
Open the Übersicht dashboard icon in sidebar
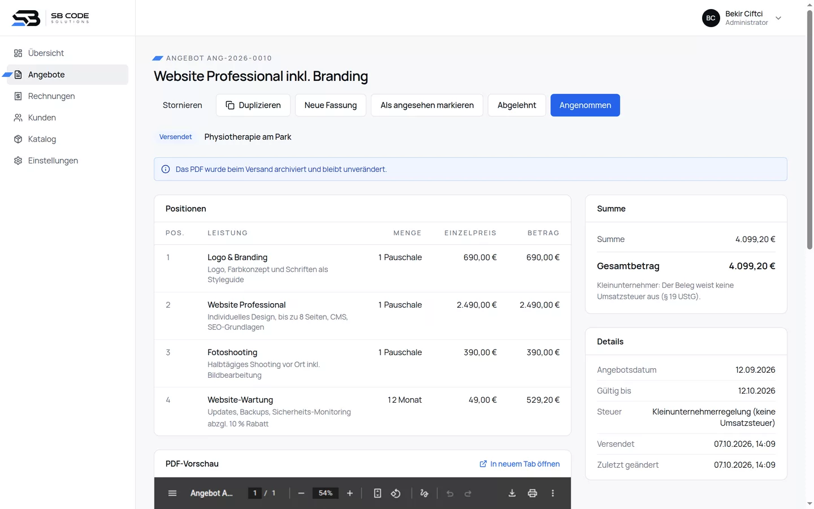click(x=18, y=53)
